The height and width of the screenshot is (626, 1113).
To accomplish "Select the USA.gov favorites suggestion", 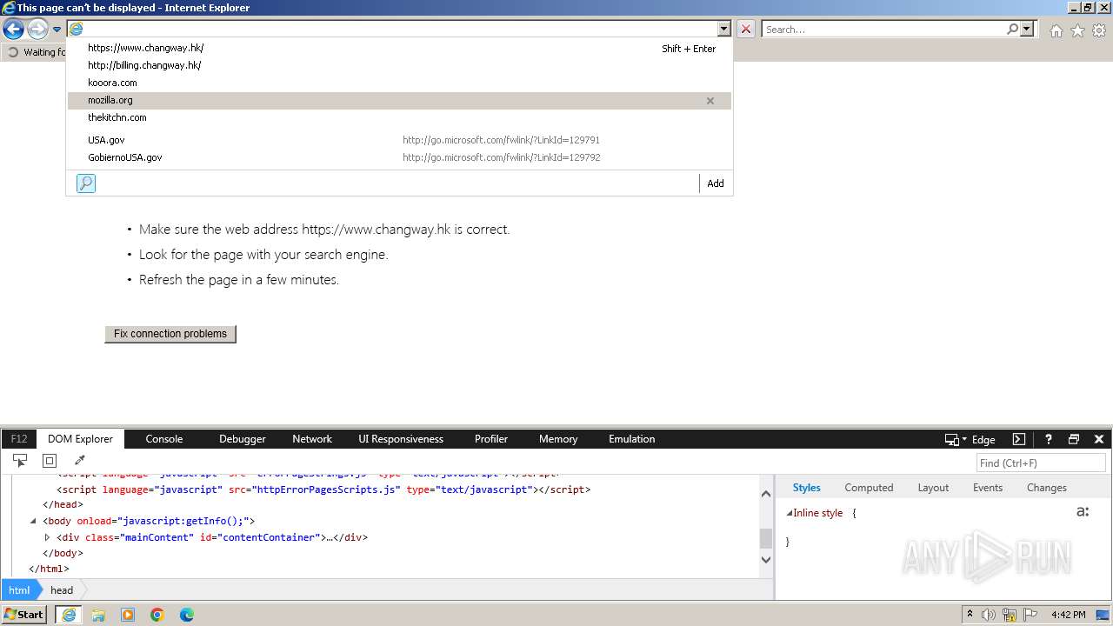I will 399,140.
